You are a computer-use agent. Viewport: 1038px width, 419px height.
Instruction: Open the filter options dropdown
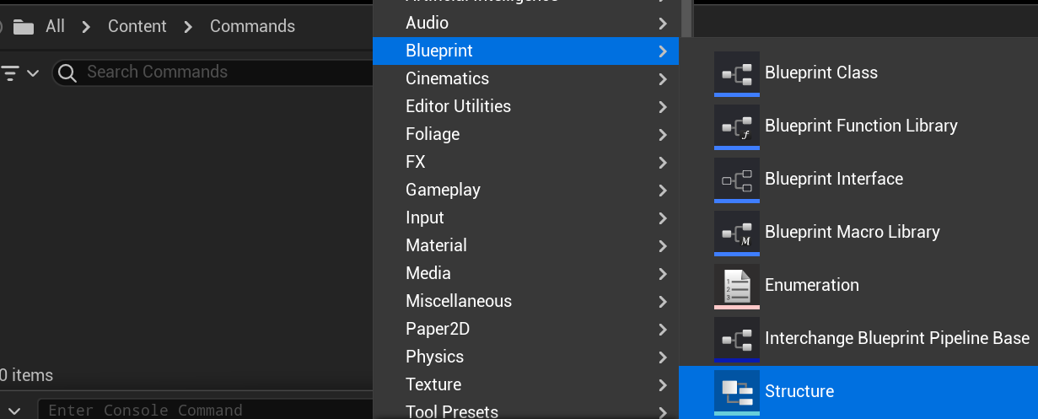tap(20, 73)
